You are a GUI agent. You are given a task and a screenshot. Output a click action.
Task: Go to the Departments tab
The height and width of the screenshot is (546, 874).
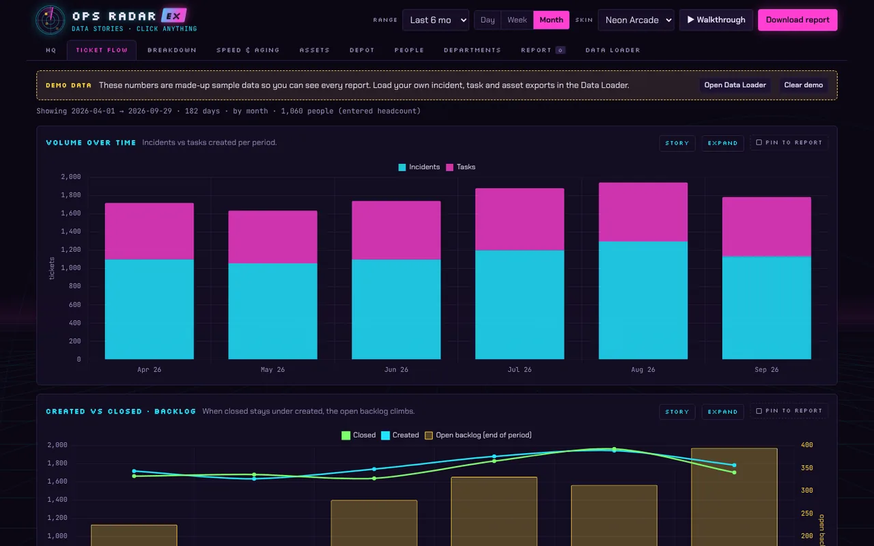click(x=472, y=51)
